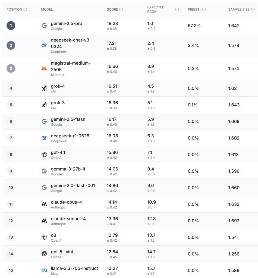Screen dimensions: 258x278
Task: Select the position 1 rank badge
Action: [11, 26]
